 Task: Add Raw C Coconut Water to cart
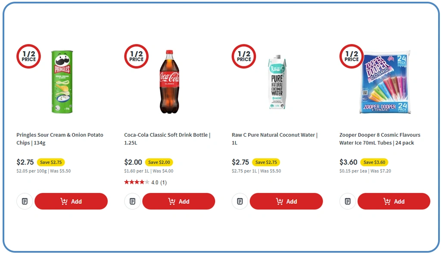coord(286,201)
